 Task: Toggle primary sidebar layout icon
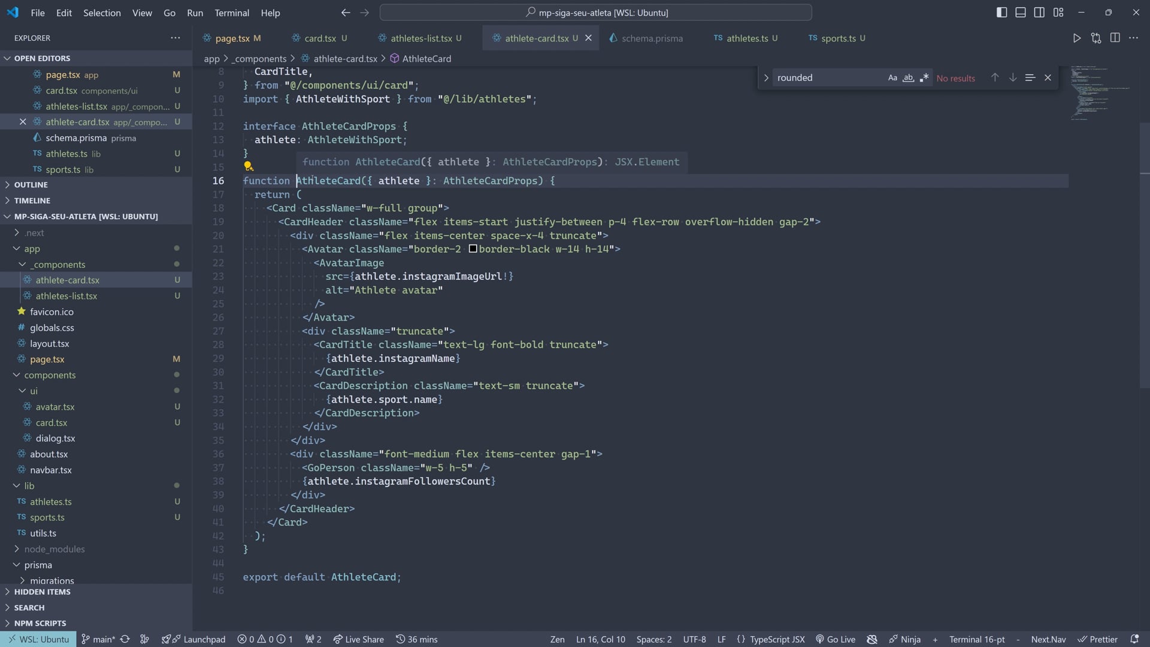(x=1001, y=13)
